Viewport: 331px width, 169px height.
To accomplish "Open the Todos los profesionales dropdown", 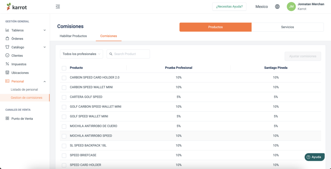I will coord(81,54).
